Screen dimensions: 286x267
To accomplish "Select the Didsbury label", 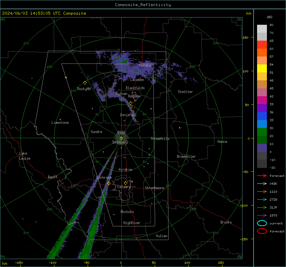I will click(120, 142).
